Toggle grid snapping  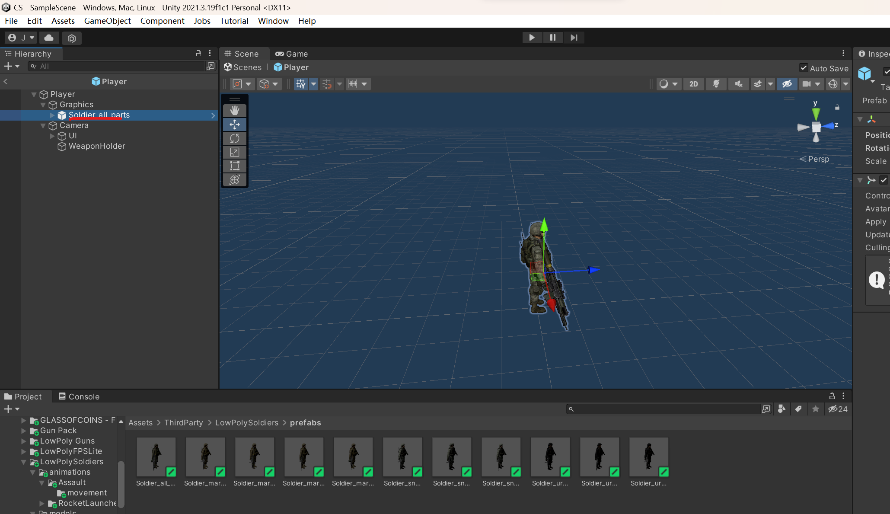(327, 84)
